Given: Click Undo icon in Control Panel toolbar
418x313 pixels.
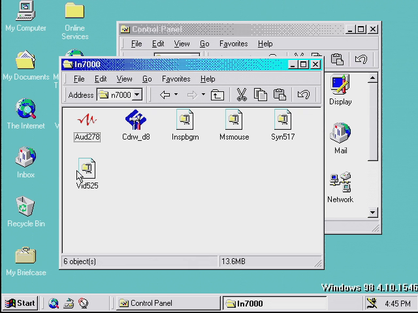Looking at the screenshot, I should click(361, 59).
